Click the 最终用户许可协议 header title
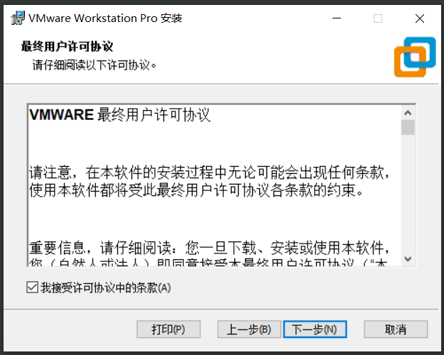Image resolution: width=444 pixels, height=355 pixels. 67,47
